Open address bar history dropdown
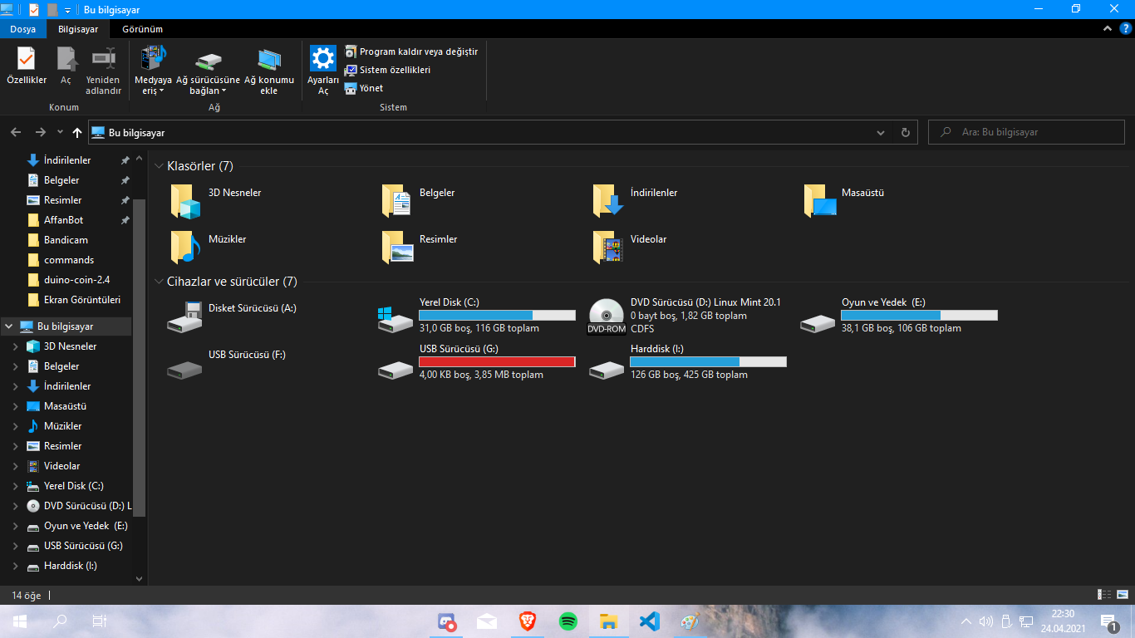Viewport: 1135px width, 638px height. (881, 132)
